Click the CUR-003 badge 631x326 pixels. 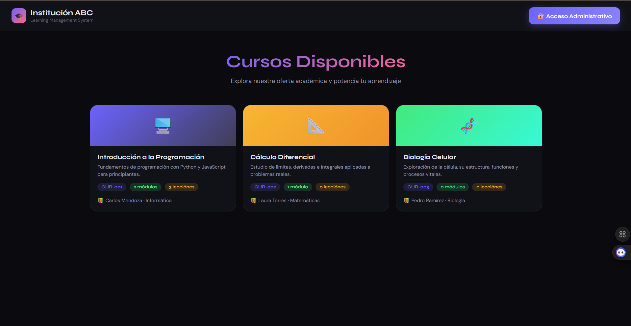click(x=418, y=187)
